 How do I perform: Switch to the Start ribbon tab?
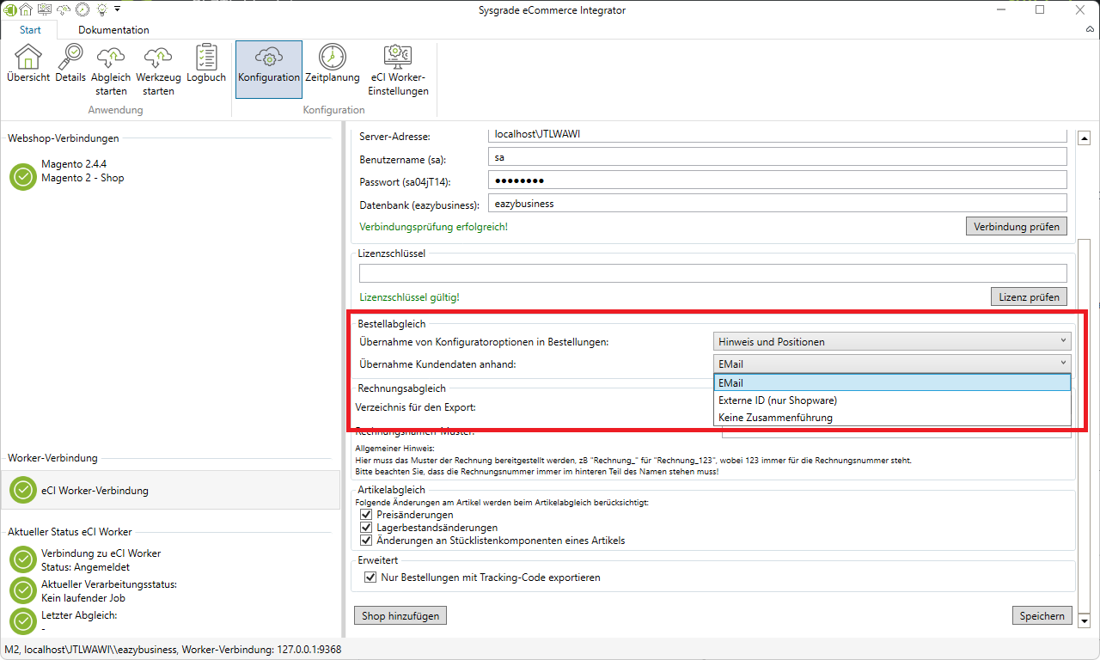coord(29,30)
